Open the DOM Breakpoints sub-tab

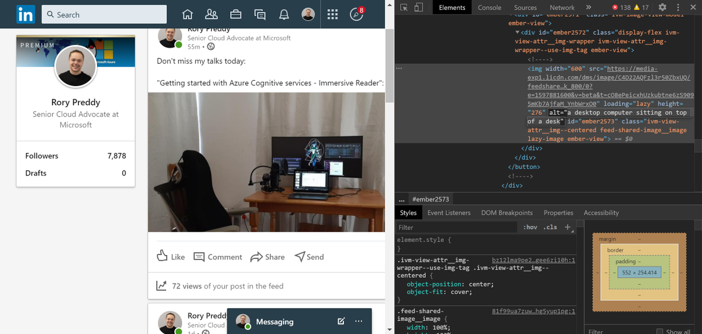(507, 213)
